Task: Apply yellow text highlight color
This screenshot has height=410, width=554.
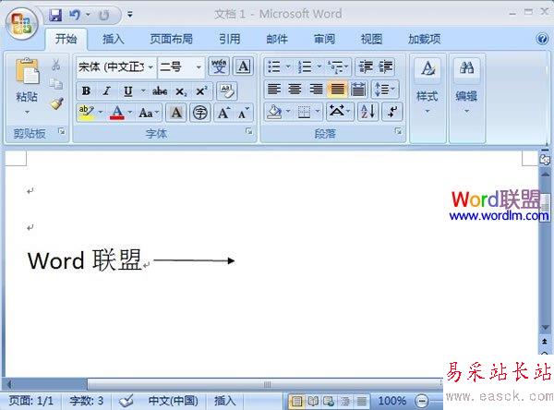Action: tap(86, 113)
